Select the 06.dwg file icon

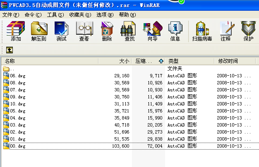pyautogui.click(x=6, y=76)
